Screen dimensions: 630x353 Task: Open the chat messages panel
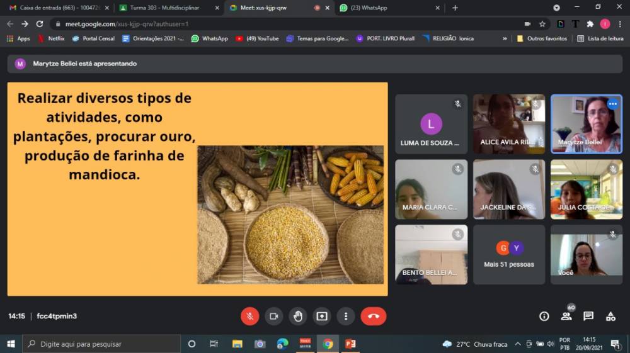(588, 316)
